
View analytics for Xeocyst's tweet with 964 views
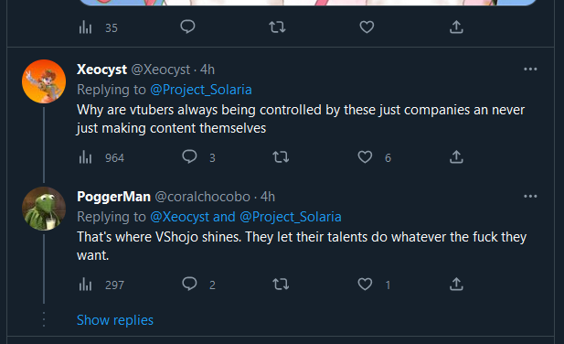pyautogui.click(x=86, y=157)
